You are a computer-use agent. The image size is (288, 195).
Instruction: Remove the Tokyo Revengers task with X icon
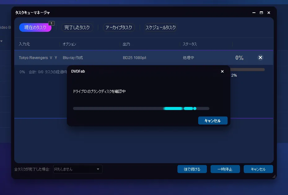tap(260, 57)
